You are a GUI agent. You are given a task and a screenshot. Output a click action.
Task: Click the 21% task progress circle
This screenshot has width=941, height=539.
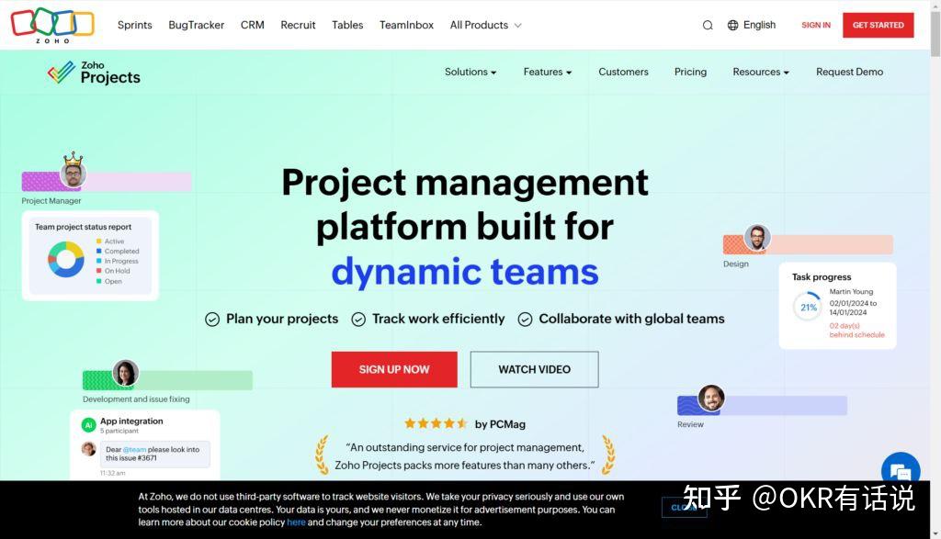click(x=808, y=307)
